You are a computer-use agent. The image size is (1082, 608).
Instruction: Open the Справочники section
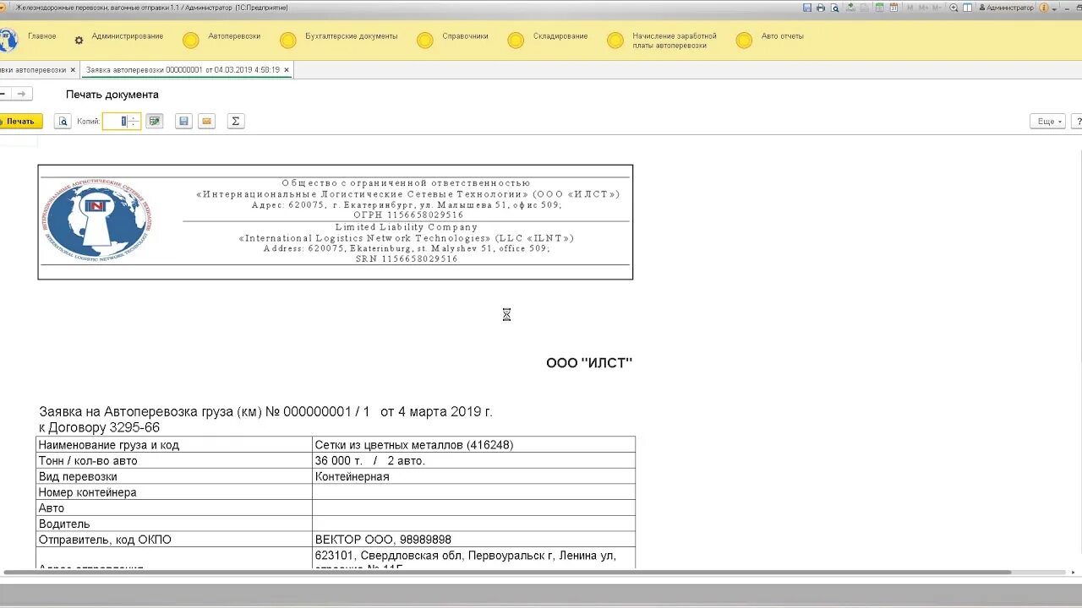(465, 36)
